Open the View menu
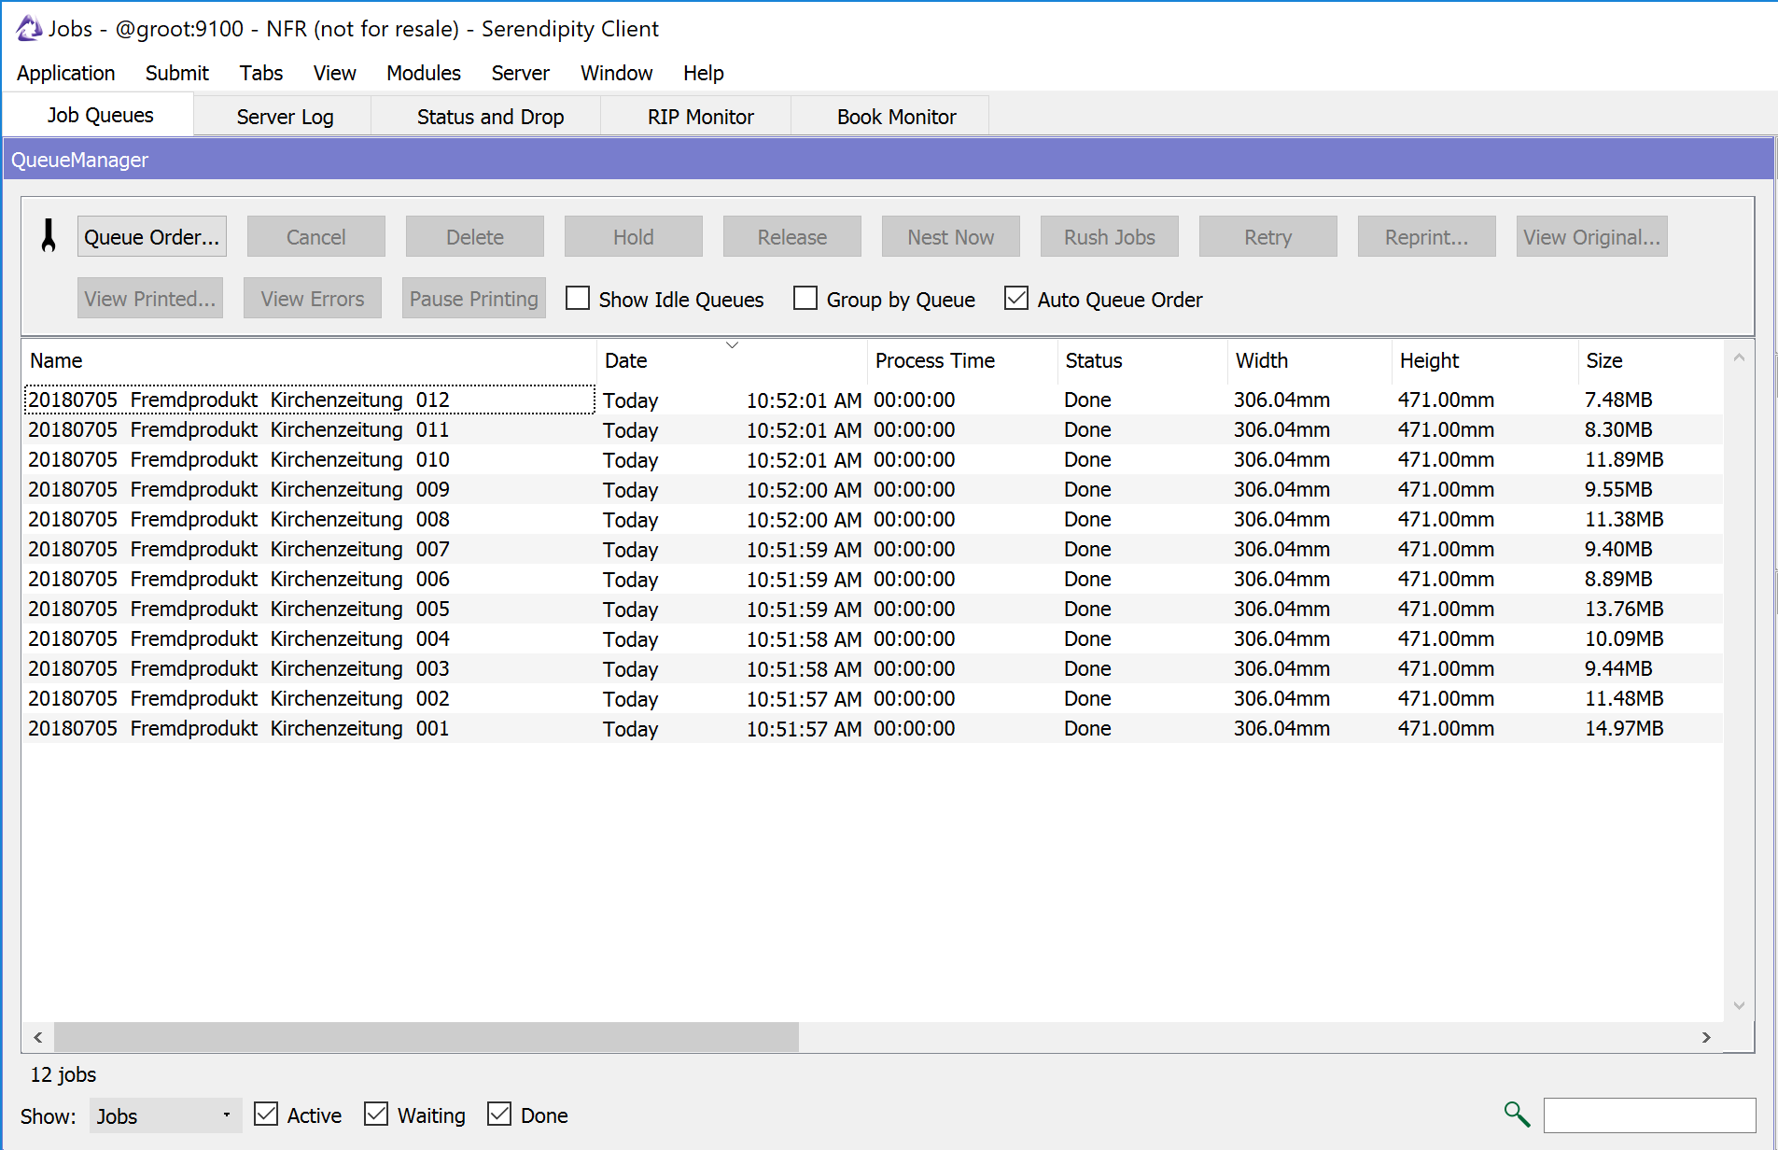The image size is (1778, 1150). (335, 73)
